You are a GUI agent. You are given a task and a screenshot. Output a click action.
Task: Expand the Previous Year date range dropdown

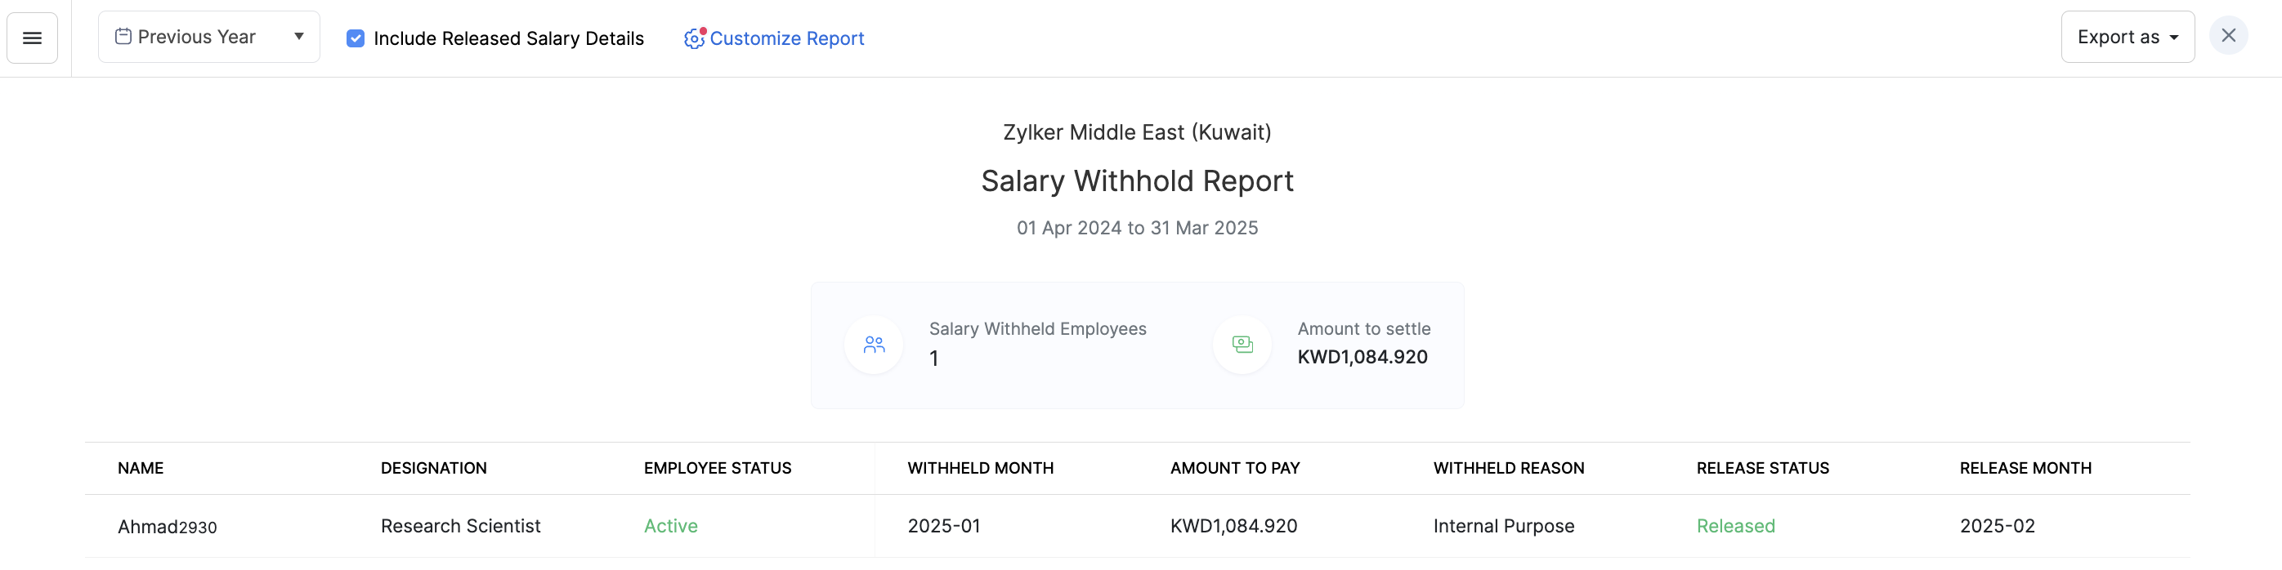[209, 38]
